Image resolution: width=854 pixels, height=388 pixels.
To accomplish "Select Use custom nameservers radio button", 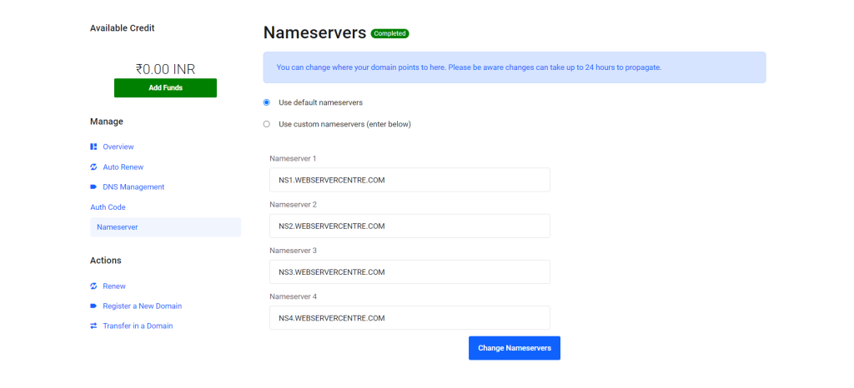I will tap(266, 124).
